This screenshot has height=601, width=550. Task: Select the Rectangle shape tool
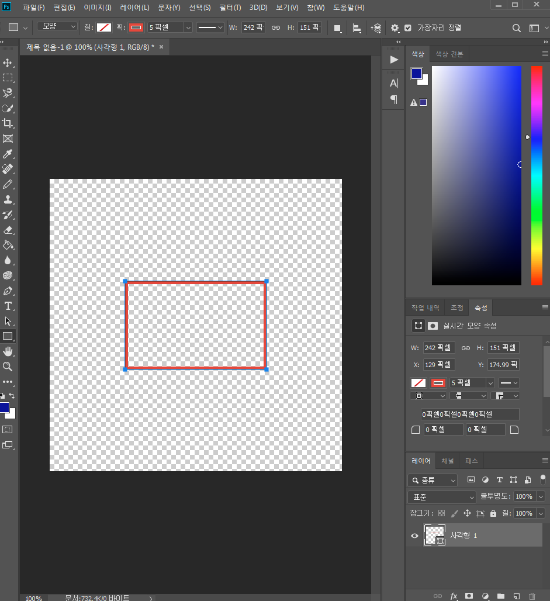pyautogui.click(x=8, y=336)
